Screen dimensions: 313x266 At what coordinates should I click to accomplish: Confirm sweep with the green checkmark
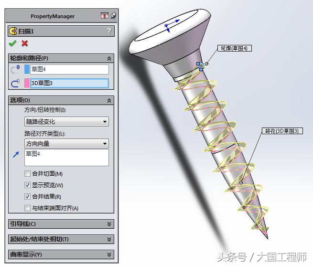(x=12, y=43)
